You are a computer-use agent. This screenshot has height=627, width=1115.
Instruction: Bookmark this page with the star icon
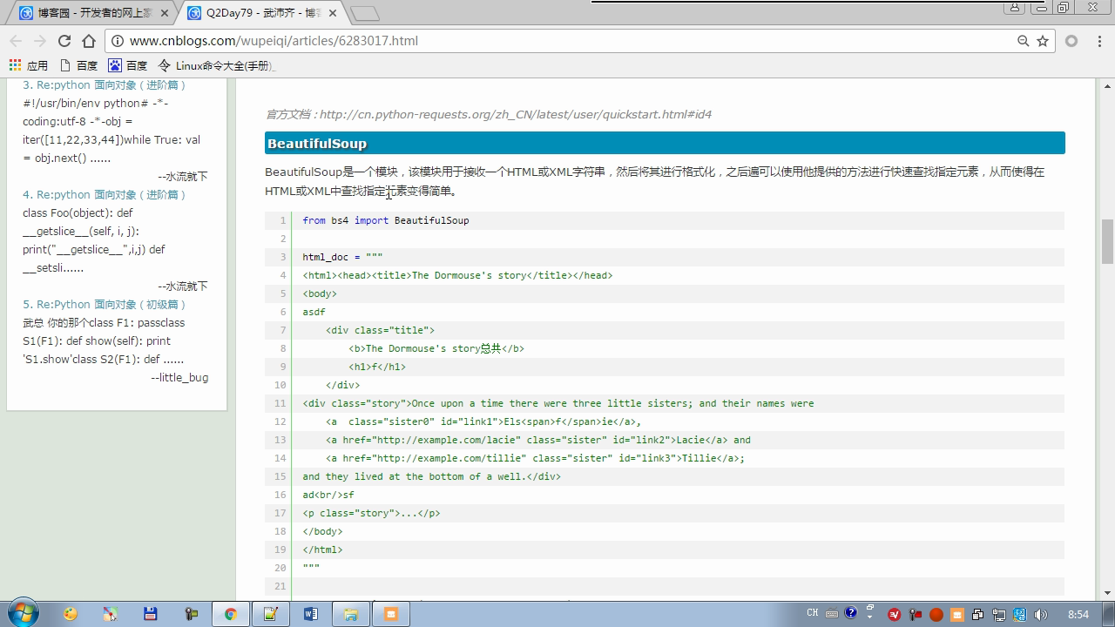coord(1043,41)
